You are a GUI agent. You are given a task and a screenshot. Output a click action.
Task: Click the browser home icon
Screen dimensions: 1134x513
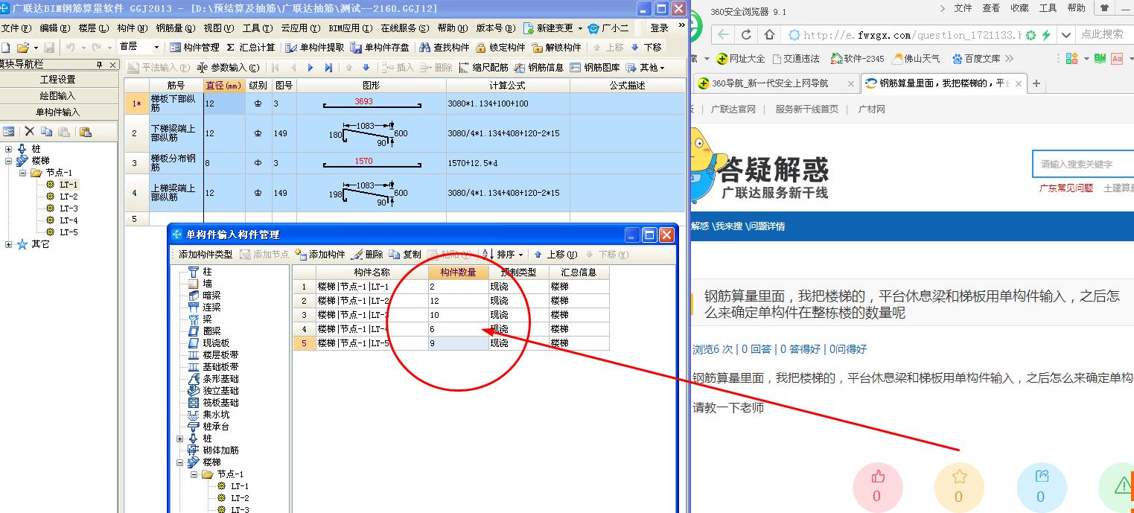770,34
